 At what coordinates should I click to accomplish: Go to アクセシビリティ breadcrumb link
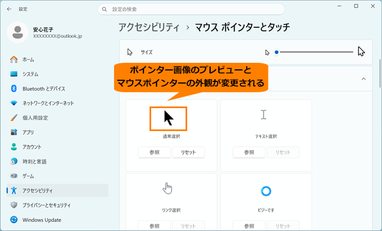pyautogui.click(x=149, y=27)
